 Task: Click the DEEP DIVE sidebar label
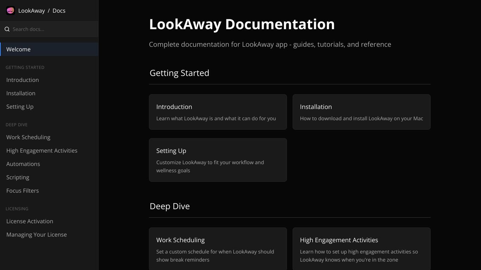click(17, 124)
